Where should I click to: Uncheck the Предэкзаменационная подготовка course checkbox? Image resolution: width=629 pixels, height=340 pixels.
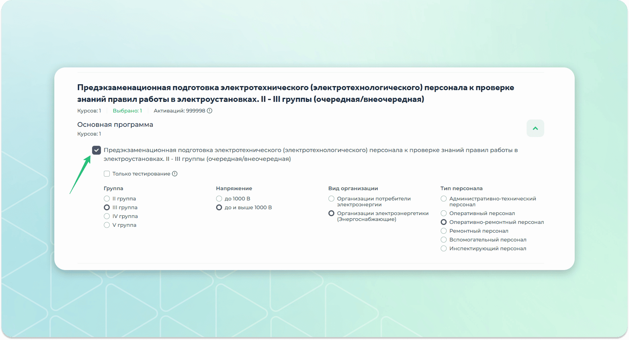pos(97,150)
